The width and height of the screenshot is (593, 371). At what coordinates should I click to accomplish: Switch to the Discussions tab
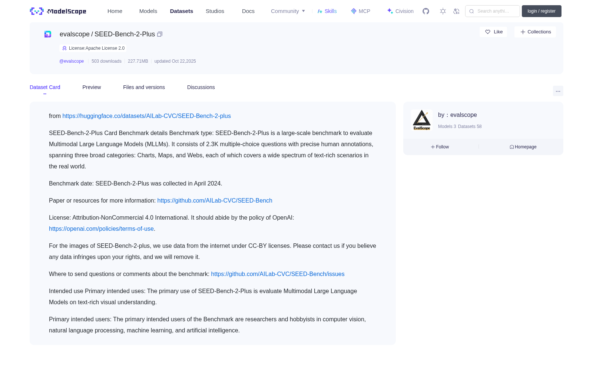point(201,87)
